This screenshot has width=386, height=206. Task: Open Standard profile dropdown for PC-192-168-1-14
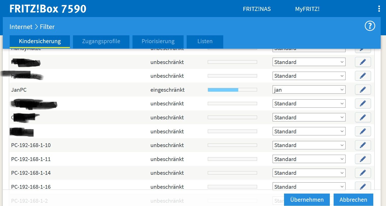(309, 173)
